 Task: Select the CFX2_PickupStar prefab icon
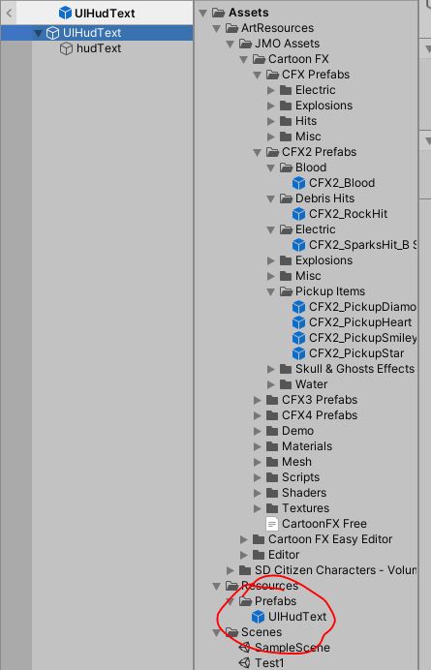coord(298,353)
